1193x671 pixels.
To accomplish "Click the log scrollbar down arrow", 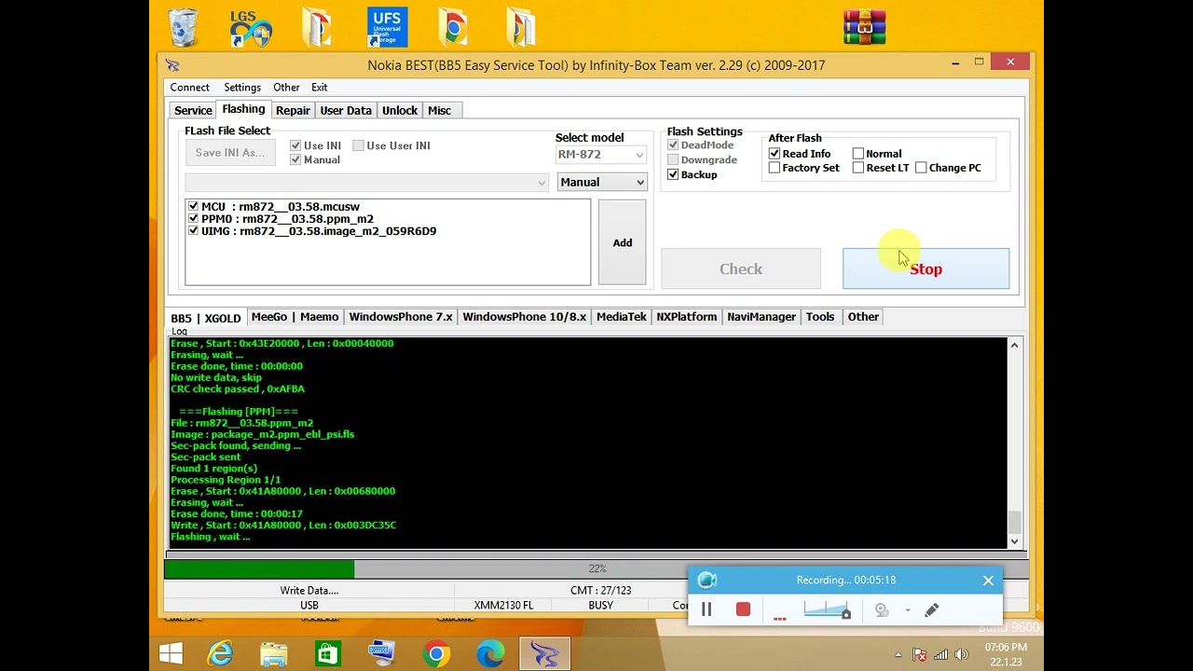I will [x=1014, y=541].
